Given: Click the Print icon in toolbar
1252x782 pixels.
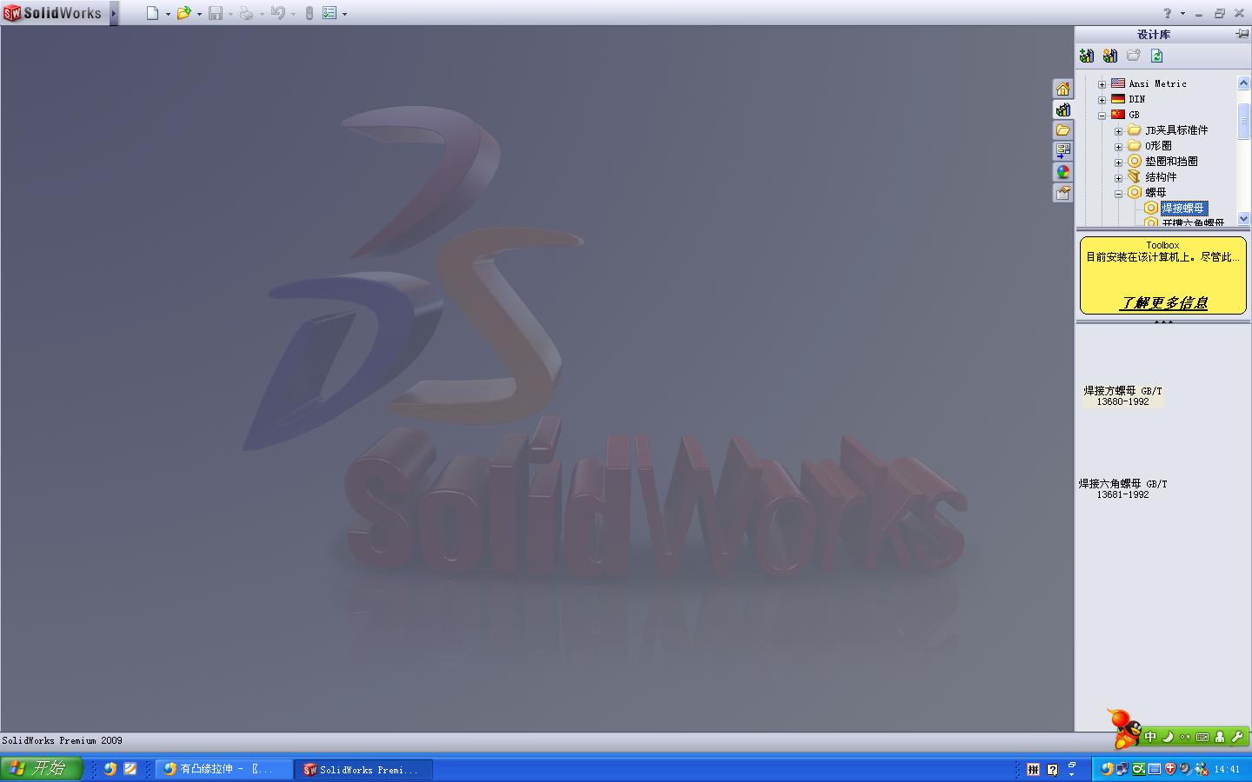Looking at the screenshot, I should (246, 13).
